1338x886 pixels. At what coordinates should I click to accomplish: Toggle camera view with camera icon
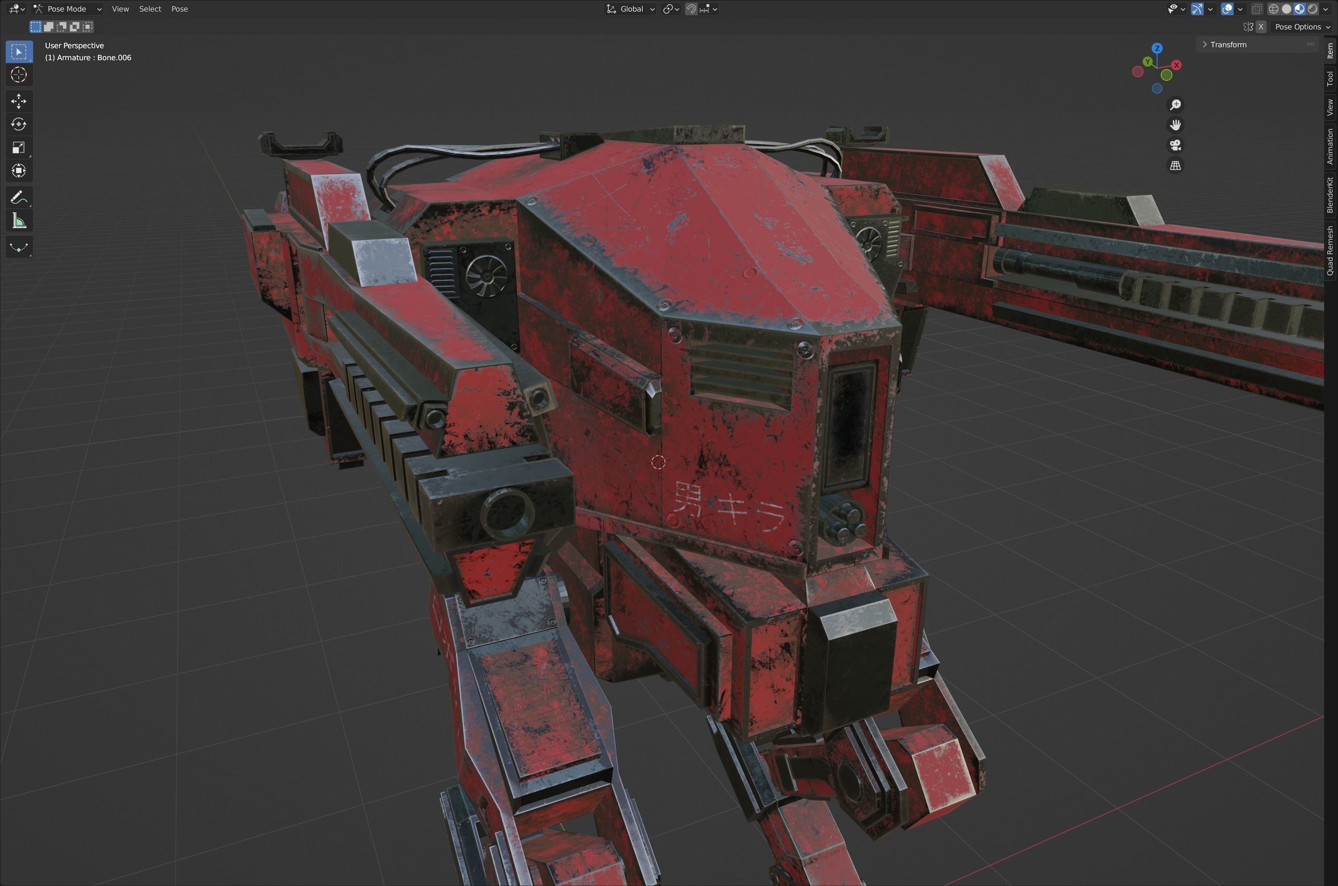pyautogui.click(x=1175, y=145)
